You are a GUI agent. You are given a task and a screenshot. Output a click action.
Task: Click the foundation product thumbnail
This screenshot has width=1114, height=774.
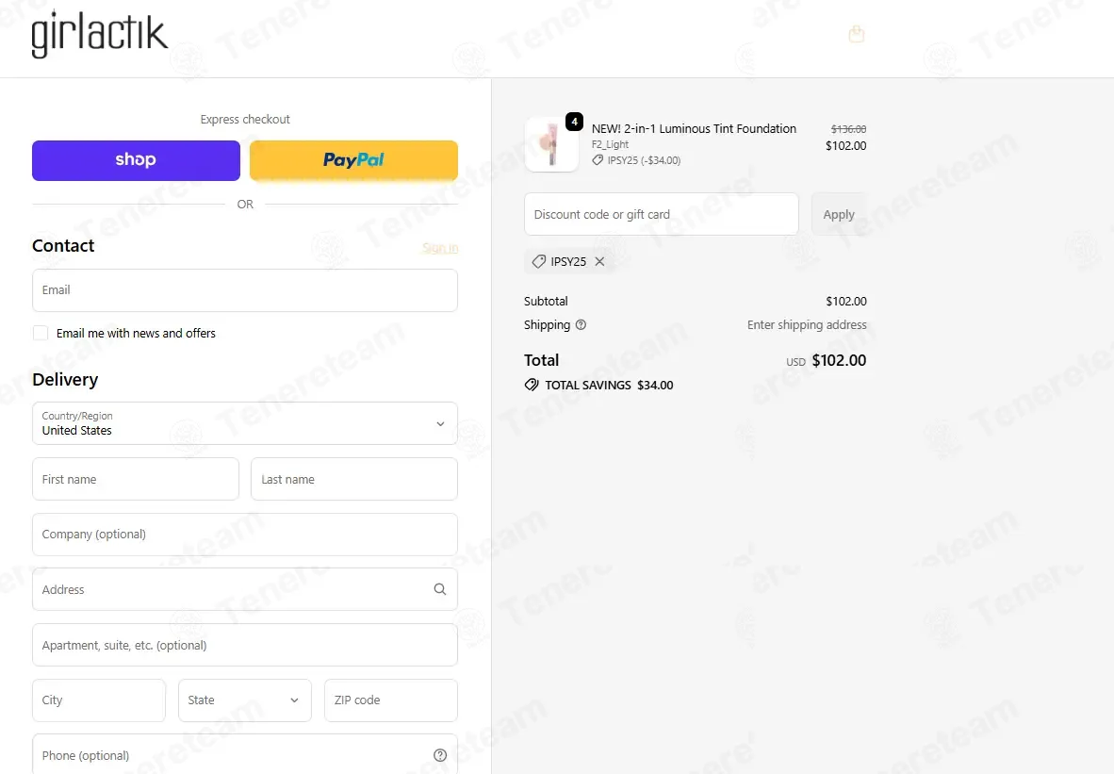(x=551, y=144)
